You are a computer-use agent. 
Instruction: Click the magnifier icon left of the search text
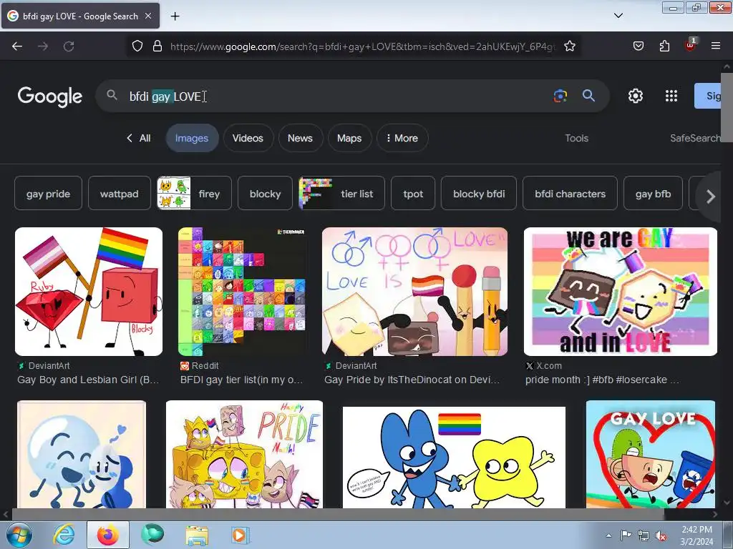pos(112,95)
